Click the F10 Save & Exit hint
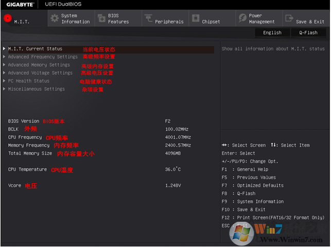Viewport: 331px width, 247px height. pos(243,209)
